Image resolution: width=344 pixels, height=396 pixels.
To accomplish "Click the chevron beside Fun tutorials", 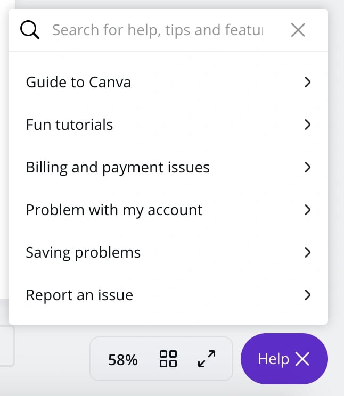I will [307, 125].
